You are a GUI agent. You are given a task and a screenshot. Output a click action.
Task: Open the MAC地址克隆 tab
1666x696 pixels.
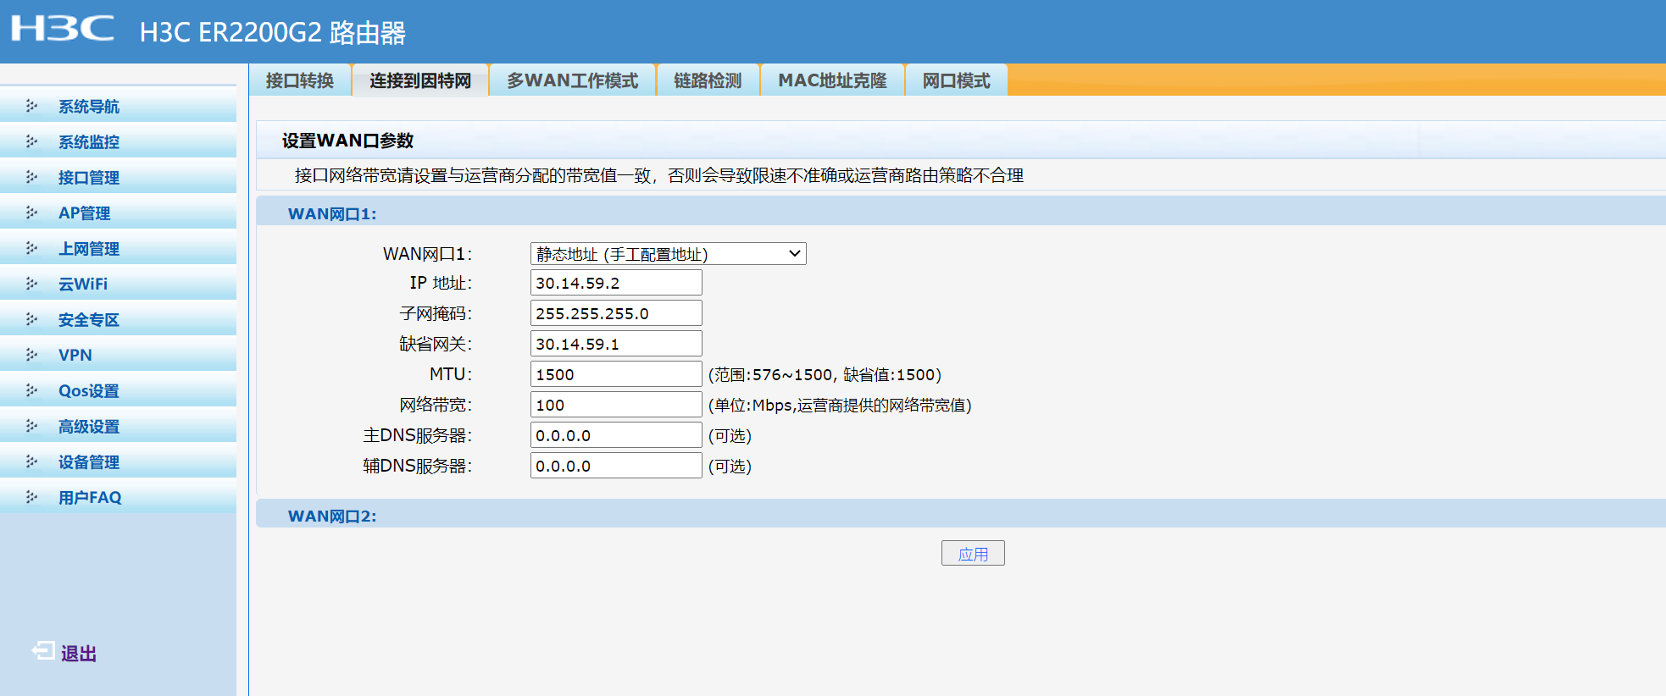pyautogui.click(x=832, y=80)
